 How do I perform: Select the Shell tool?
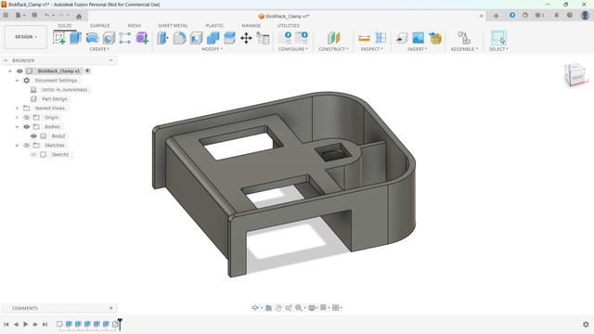[196, 38]
